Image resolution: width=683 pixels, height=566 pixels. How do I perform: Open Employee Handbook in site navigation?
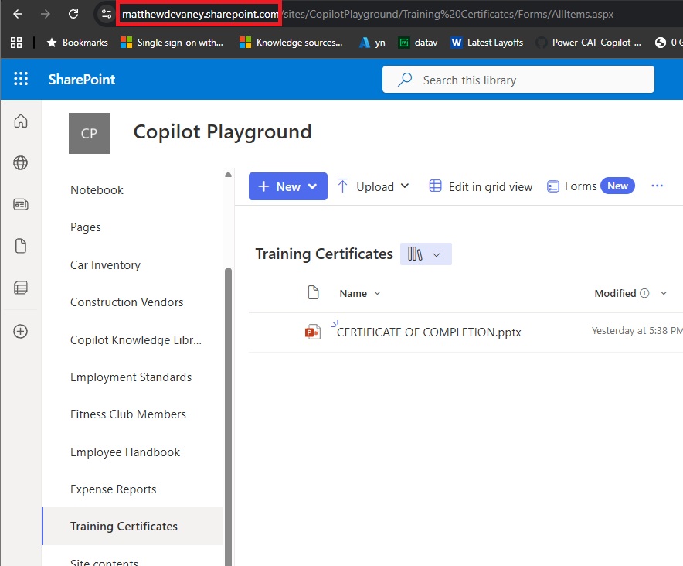click(125, 452)
